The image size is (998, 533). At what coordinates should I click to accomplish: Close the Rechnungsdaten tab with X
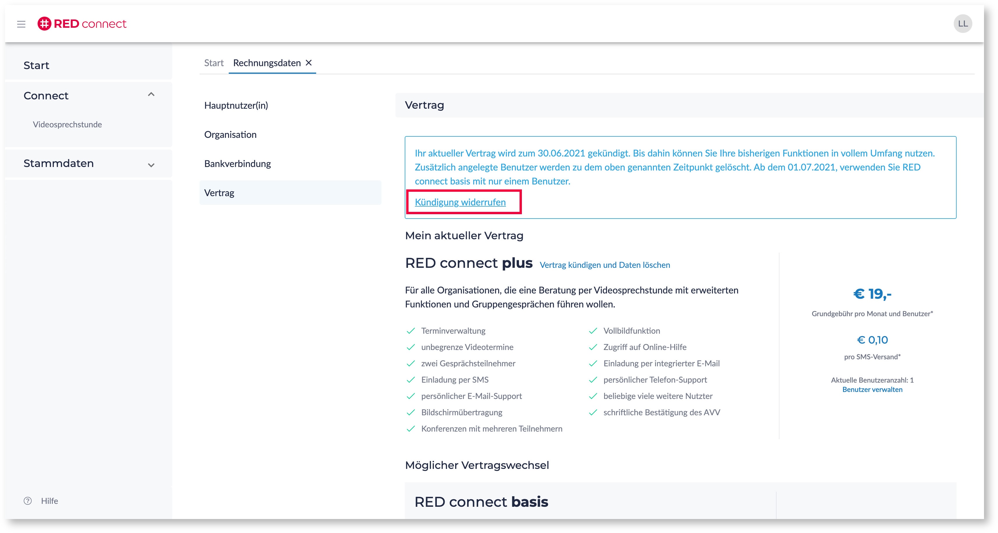309,63
